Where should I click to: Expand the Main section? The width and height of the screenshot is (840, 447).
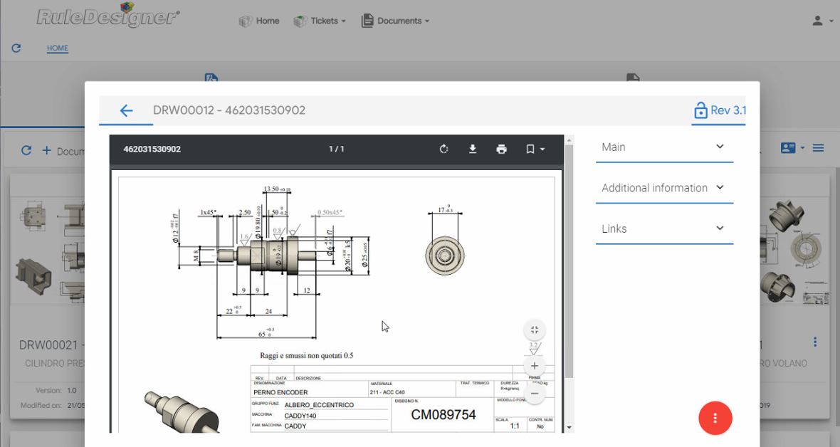click(664, 147)
